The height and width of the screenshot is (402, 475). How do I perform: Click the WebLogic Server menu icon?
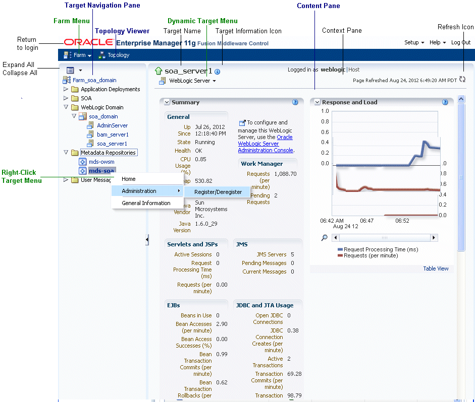click(163, 81)
